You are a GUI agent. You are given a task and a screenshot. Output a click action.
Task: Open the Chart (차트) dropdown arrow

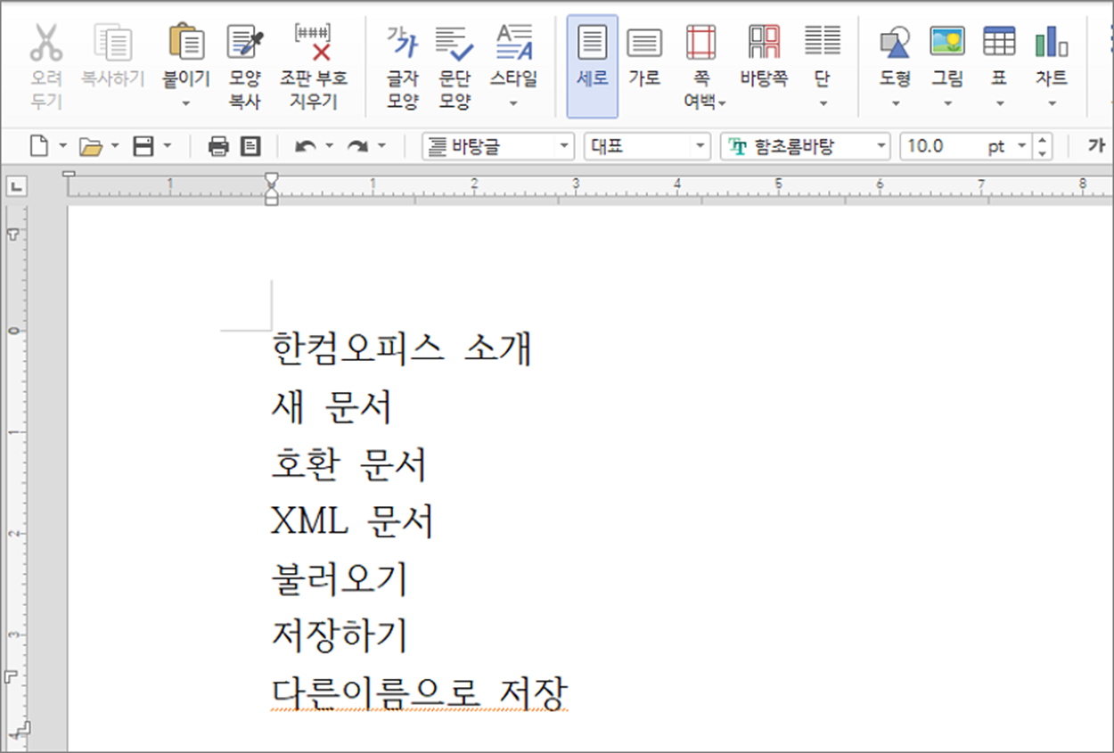click(1052, 103)
